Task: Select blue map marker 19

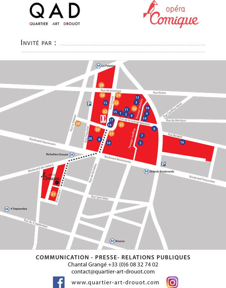Action: (x=145, y=118)
